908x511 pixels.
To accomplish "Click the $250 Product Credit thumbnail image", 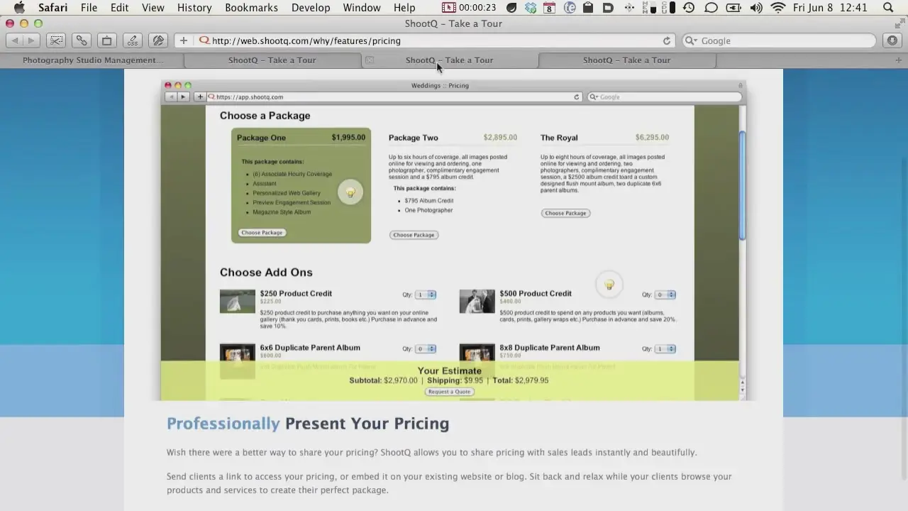I will coord(238,301).
